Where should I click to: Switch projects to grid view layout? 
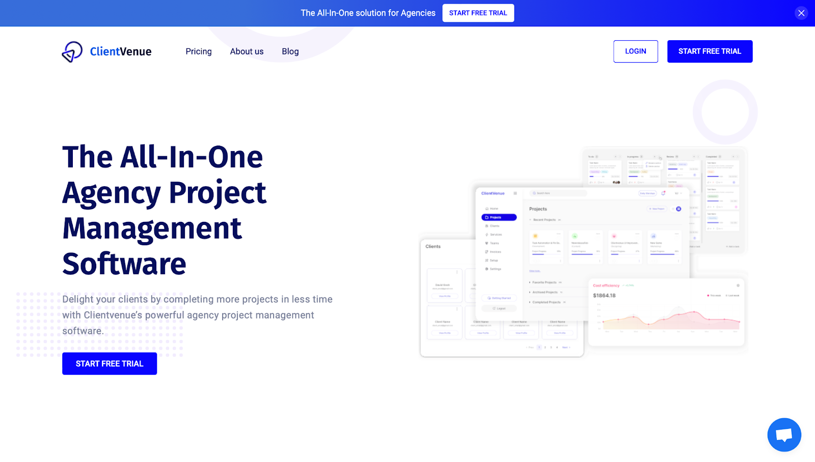coord(678,209)
